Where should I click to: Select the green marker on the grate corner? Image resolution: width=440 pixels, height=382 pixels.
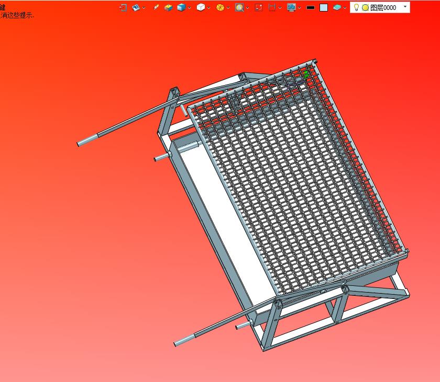pos(306,74)
